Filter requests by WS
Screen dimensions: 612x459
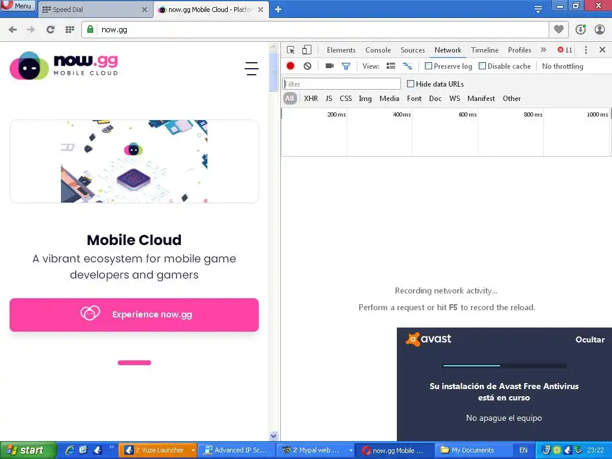tap(455, 99)
